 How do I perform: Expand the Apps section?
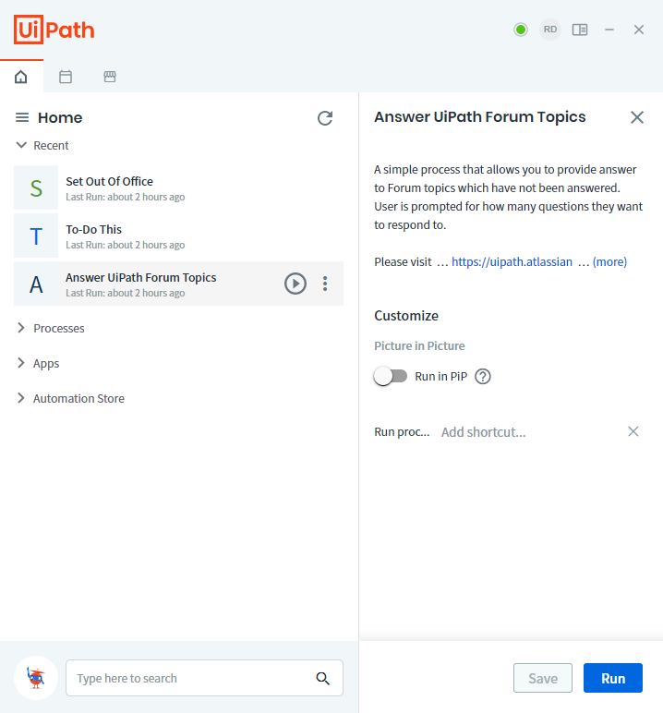(x=21, y=363)
